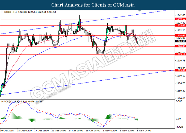Image resolution: width=186 pixels, height=133 pixels.
Task: Select the 1240.10 resistance price label
Action: coord(180,19)
